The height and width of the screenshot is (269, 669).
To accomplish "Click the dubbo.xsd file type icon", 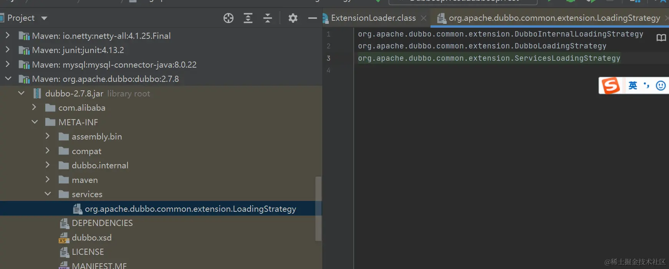I will point(64,237).
